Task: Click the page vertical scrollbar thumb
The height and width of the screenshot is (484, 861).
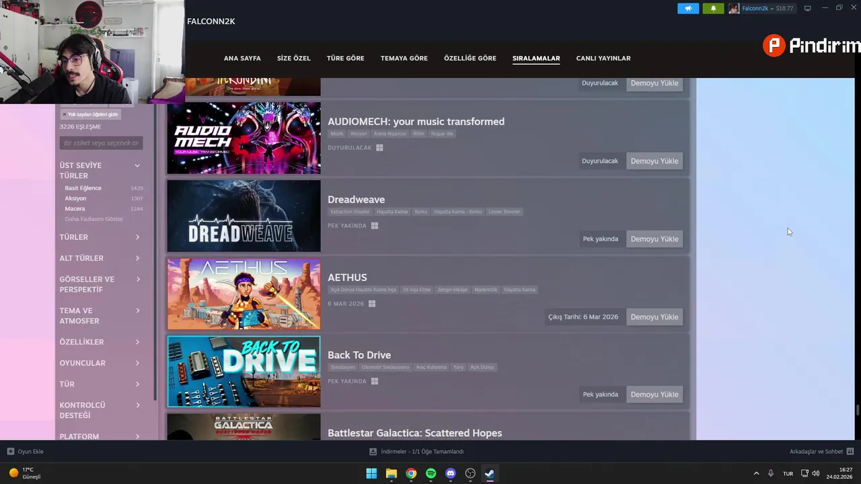Action: (x=858, y=411)
